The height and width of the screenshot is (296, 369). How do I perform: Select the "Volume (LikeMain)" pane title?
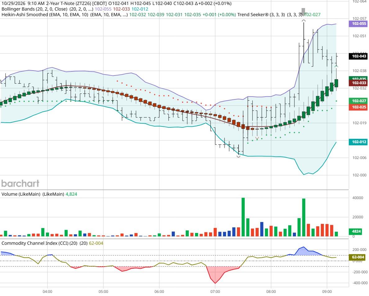[x=21, y=194]
